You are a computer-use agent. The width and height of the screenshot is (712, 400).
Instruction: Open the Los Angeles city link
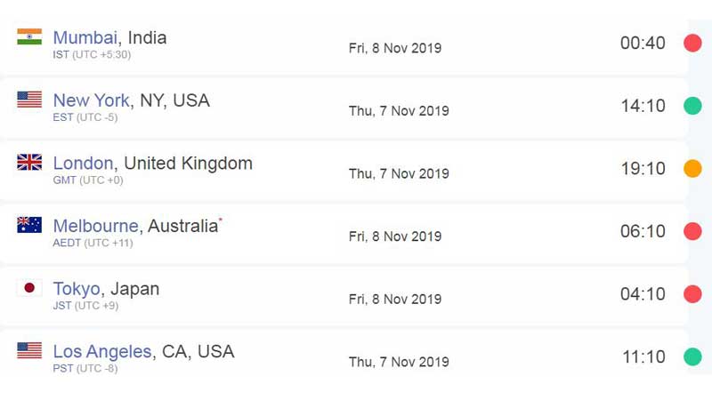[x=102, y=351]
